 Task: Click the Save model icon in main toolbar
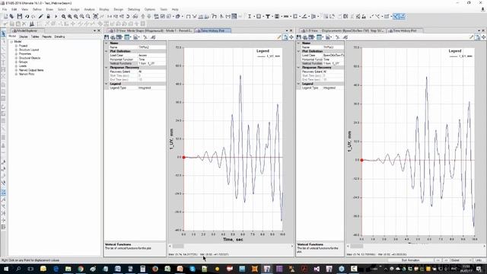20,16
